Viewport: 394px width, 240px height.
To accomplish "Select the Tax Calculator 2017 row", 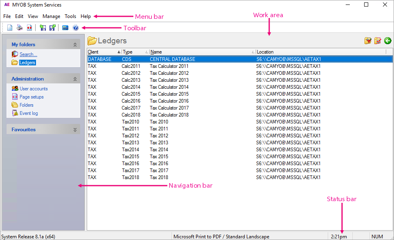I will coord(240,108).
